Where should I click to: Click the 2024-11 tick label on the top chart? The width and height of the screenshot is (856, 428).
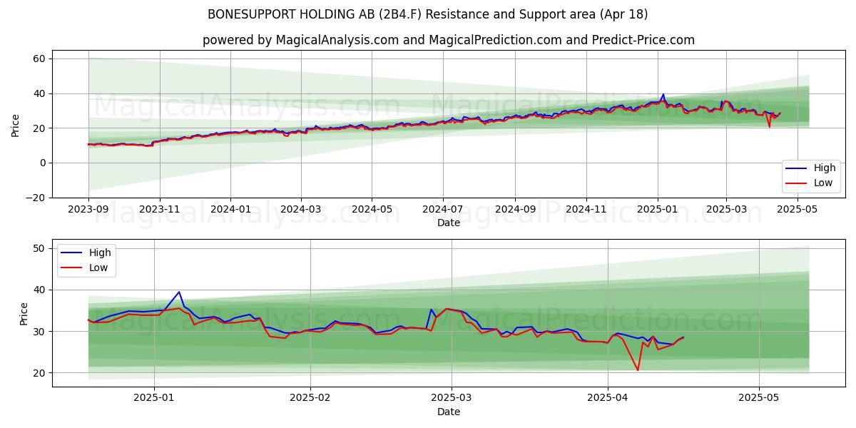tap(586, 210)
